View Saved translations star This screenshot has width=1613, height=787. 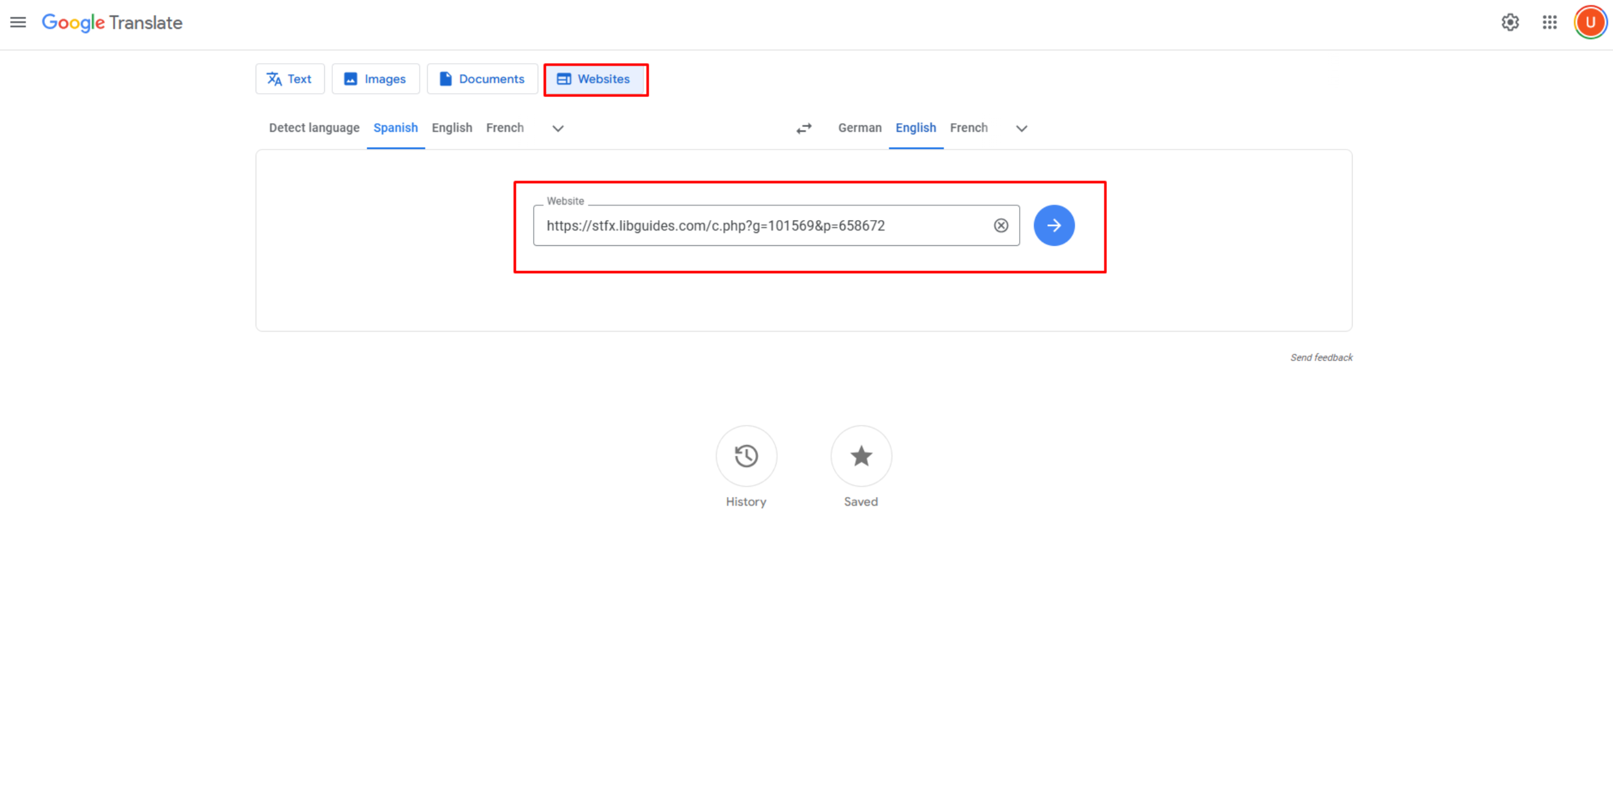(861, 457)
